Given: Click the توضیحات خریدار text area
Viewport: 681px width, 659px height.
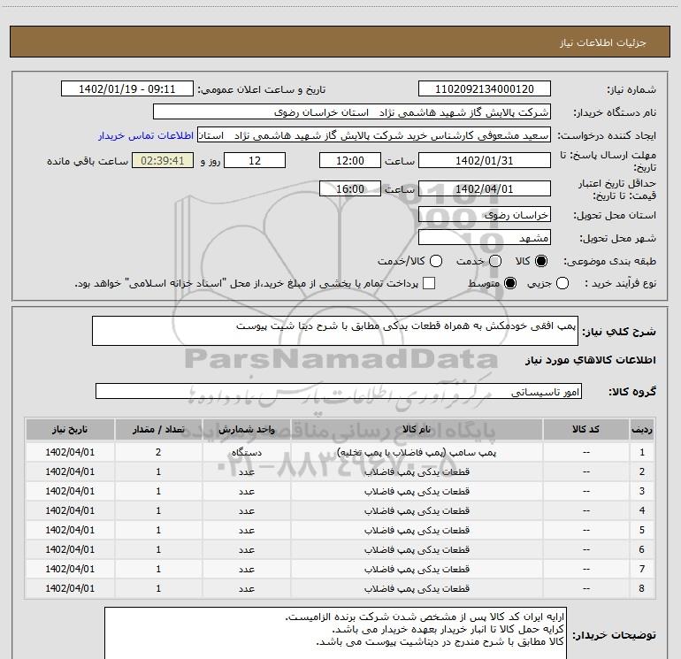Looking at the screenshot, I should [334, 632].
